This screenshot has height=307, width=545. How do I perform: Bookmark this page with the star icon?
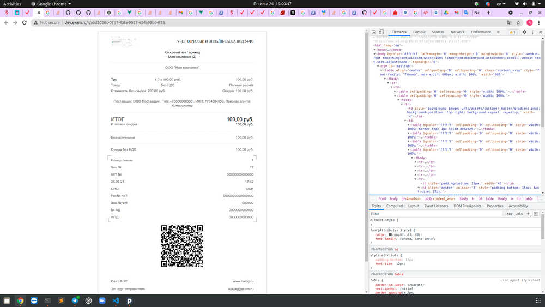click(519, 22)
